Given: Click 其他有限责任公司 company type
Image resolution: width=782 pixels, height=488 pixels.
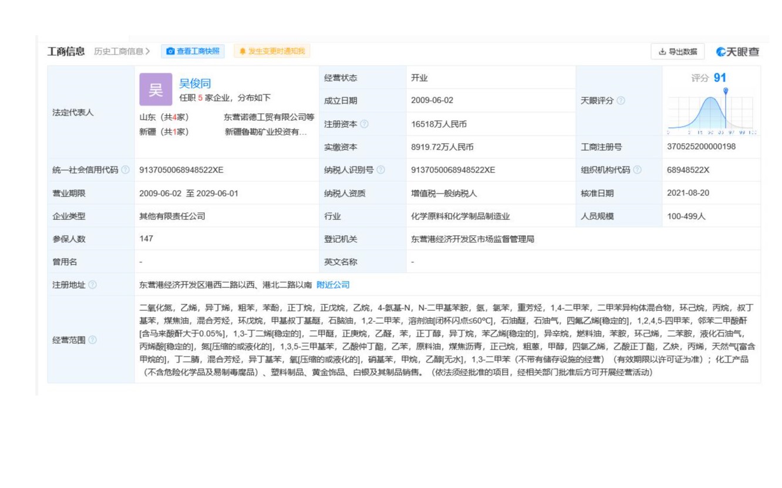Looking at the screenshot, I should click(x=172, y=216).
